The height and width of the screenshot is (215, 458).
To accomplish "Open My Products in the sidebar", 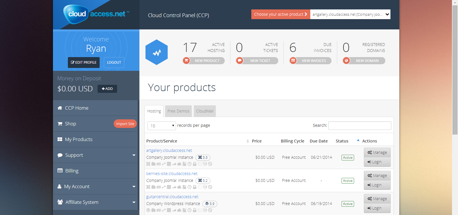I will pos(95,139).
